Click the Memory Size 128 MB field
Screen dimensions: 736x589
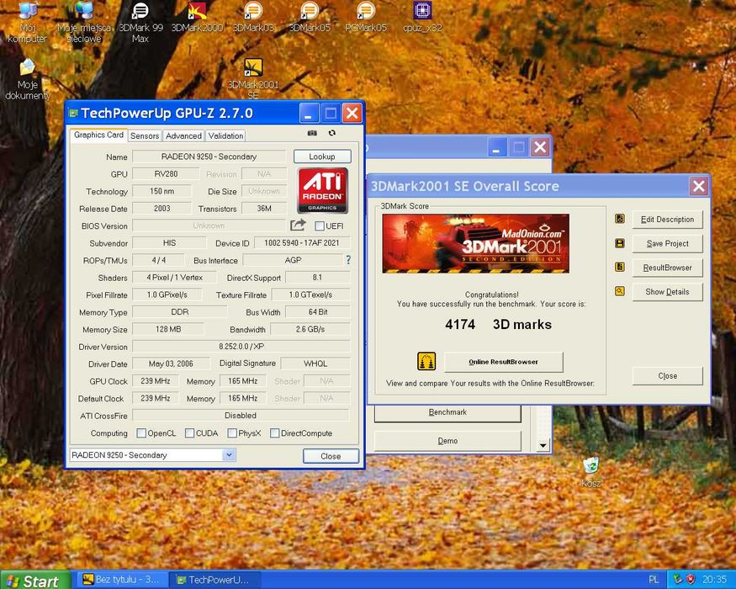168,329
